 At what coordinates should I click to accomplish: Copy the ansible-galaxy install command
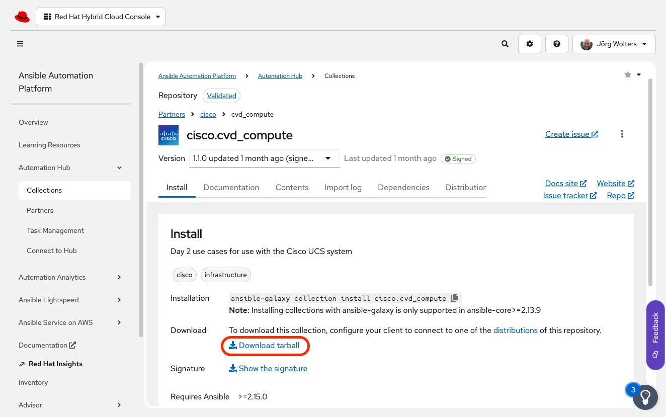pyautogui.click(x=454, y=298)
